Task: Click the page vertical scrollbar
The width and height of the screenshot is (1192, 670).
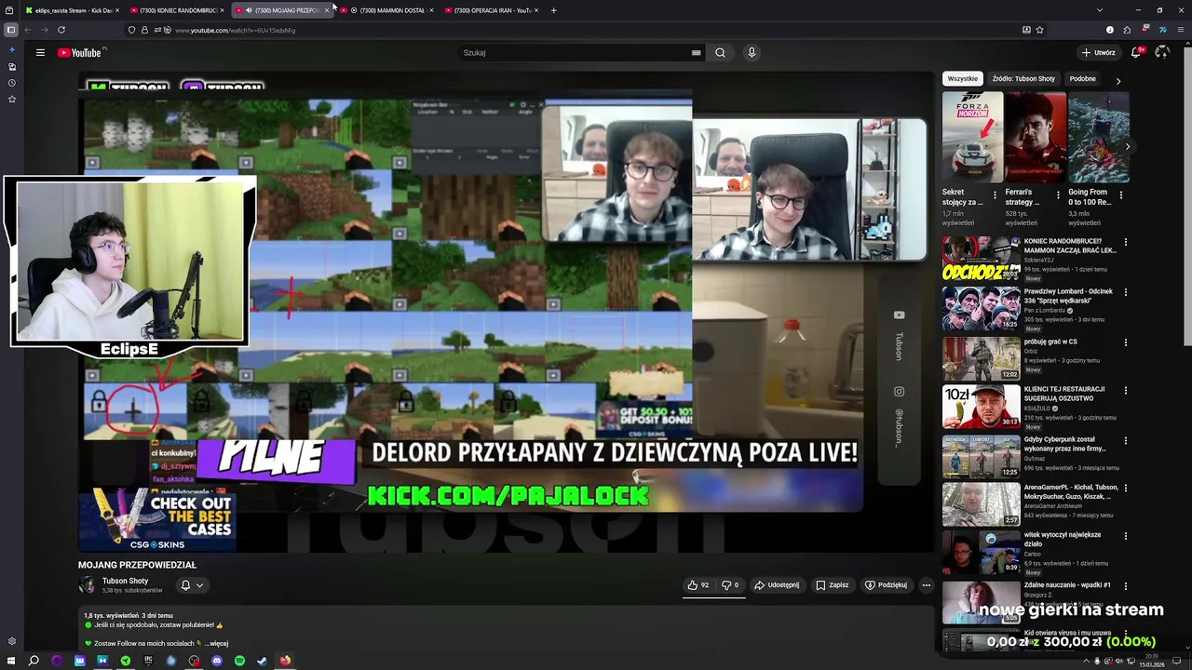Action: pyautogui.click(x=1186, y=195)
